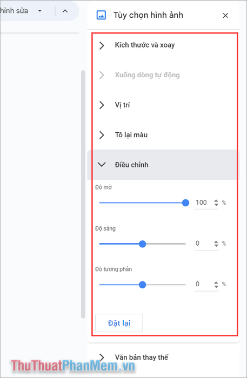Click the Đặt lại reset button
247x378 pixels.
[x=119, y=323]
